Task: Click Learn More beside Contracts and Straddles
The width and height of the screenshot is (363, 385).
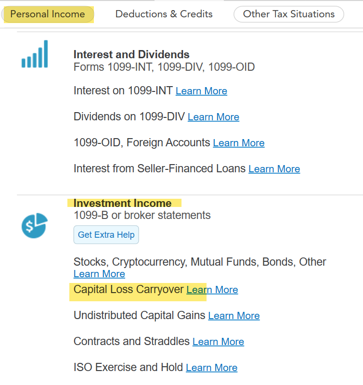Action: coord(218,342)
